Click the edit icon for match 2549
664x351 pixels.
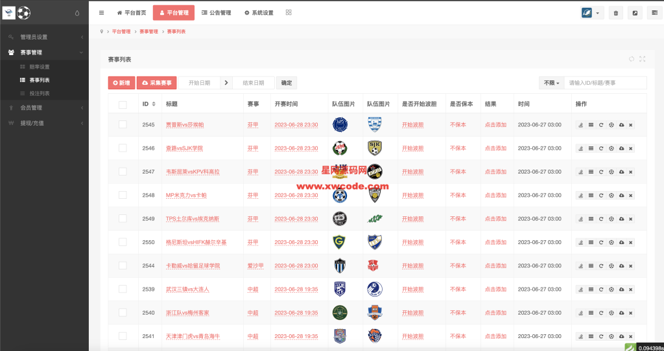581,219
